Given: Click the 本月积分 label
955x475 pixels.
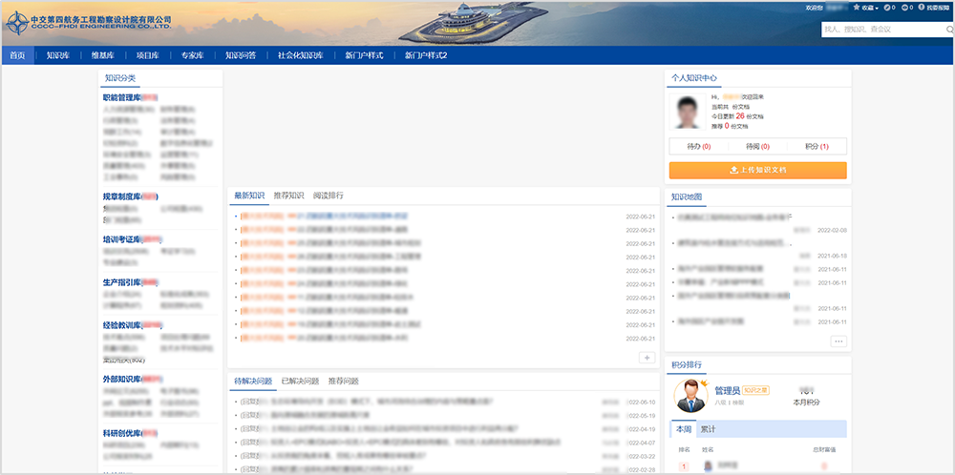Looking at the screenshot, I should pyautogui.click(x=806, y=402).
